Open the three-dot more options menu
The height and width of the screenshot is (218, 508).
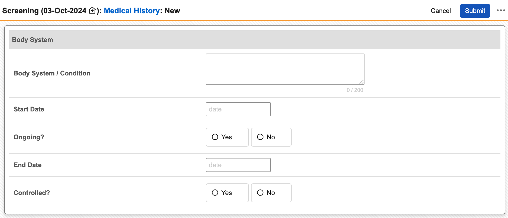(x=501, y=11)
